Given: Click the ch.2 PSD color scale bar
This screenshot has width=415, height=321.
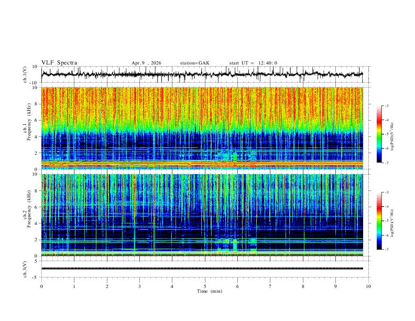Looking at the screenshot, I should tap(379, 221).
